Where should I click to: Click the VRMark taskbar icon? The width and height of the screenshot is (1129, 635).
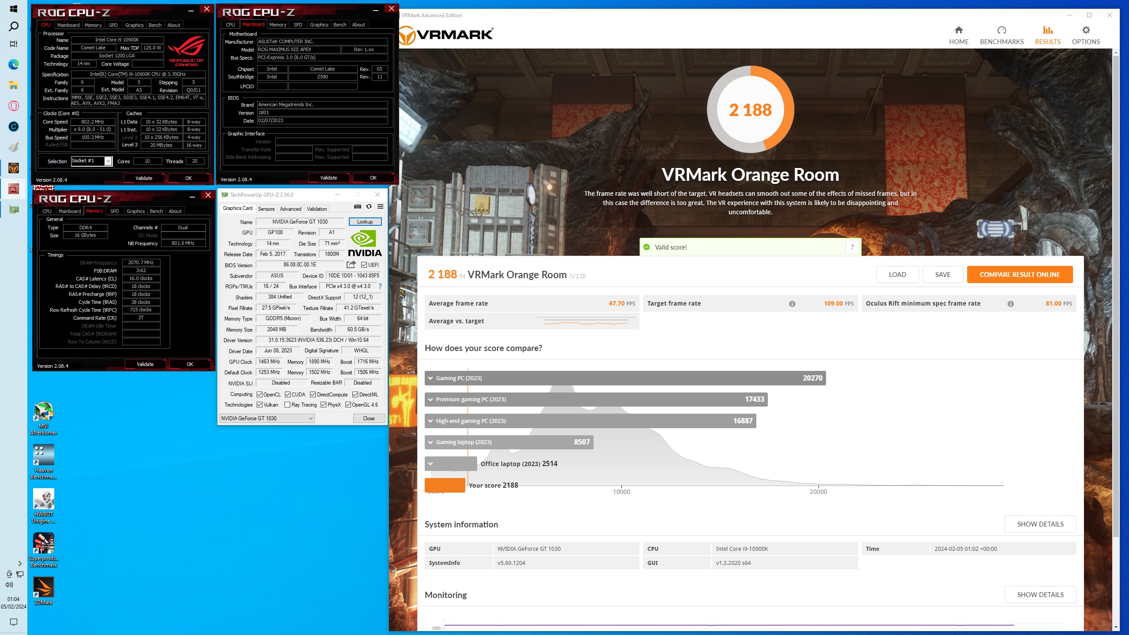(x=14, y=168)
